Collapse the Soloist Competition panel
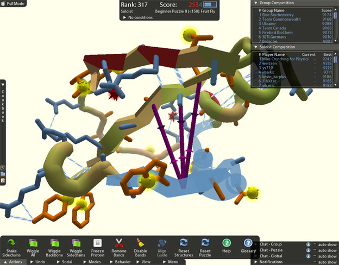 click(256, 47)
